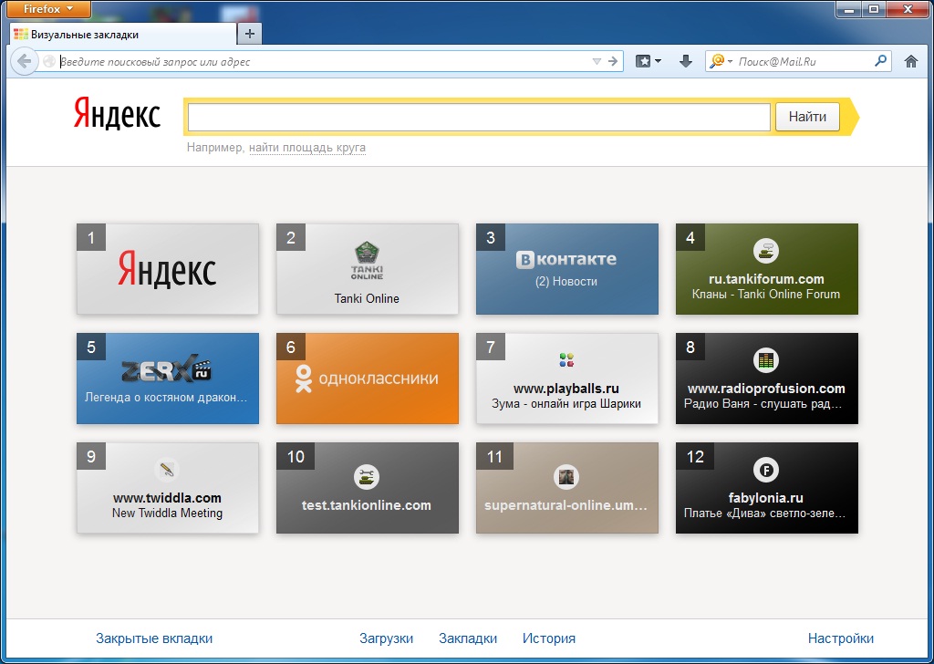Click the Go arrow in address bar

coord(613,61)
